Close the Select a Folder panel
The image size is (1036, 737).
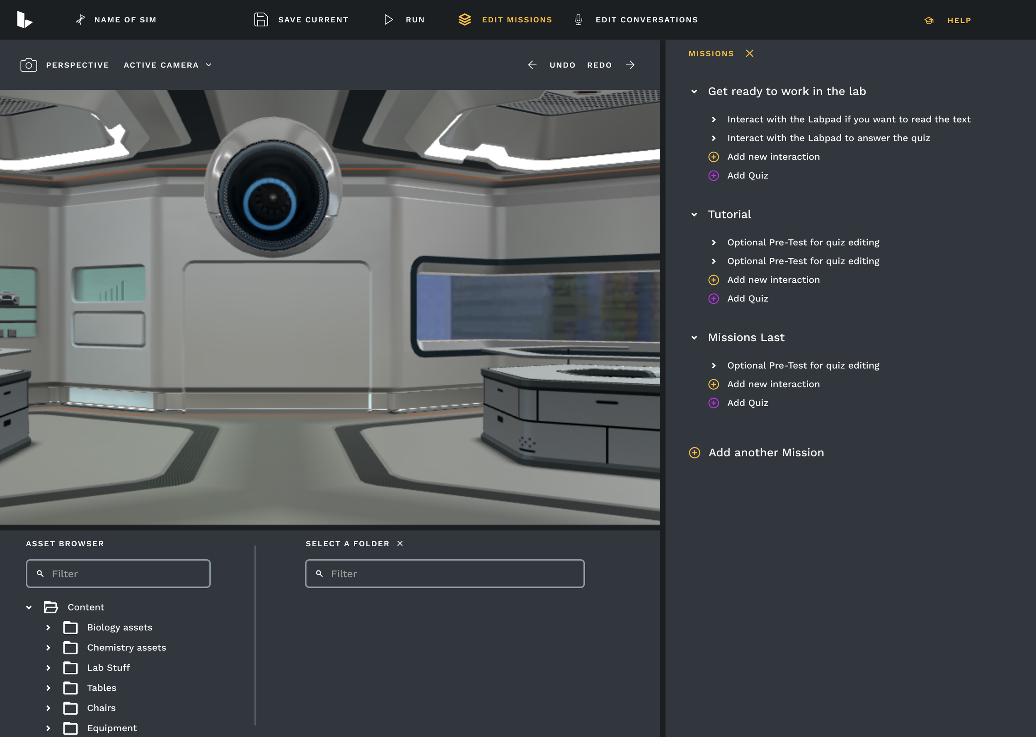[x=399, y=543]
